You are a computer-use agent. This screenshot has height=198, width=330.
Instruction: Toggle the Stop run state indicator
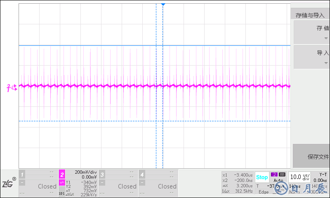[262, 177]
